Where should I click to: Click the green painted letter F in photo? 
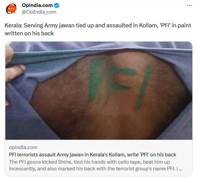click(123, 79)
